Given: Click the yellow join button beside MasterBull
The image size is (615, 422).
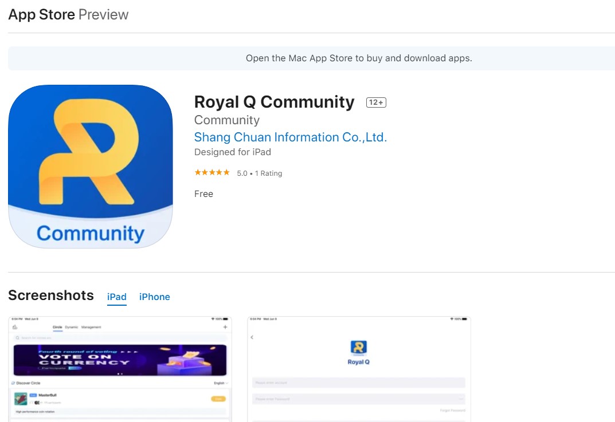Looking at the screenshot, I should (x=218, y=399).
